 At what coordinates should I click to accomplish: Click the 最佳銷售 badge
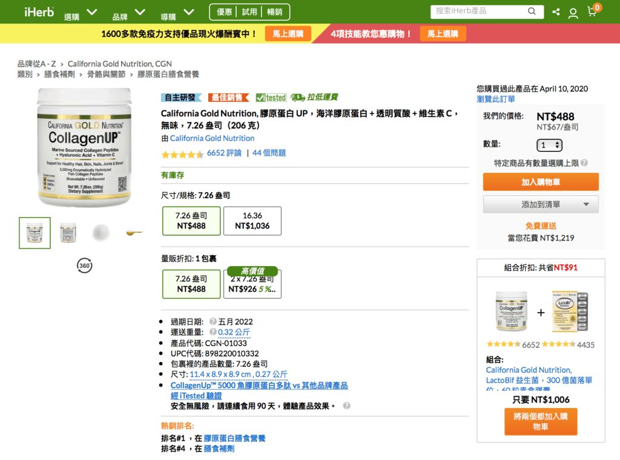click(x=228, y=98)
